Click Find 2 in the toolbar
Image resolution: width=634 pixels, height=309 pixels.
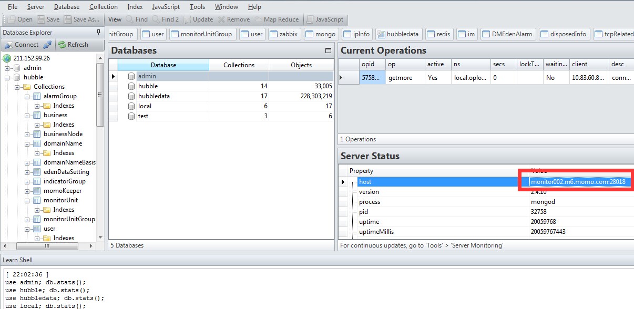coord(165,19)
